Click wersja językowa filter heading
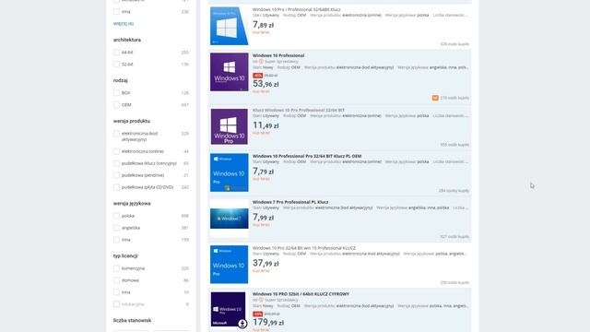The image size is (590, 332). (x=132, y=204)
